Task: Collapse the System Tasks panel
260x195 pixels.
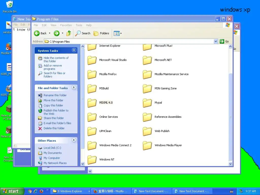Action: [74, 50]
